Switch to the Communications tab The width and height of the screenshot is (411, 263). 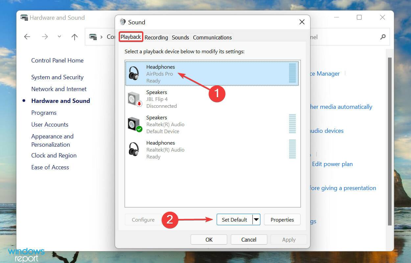(x=212, y=37)
